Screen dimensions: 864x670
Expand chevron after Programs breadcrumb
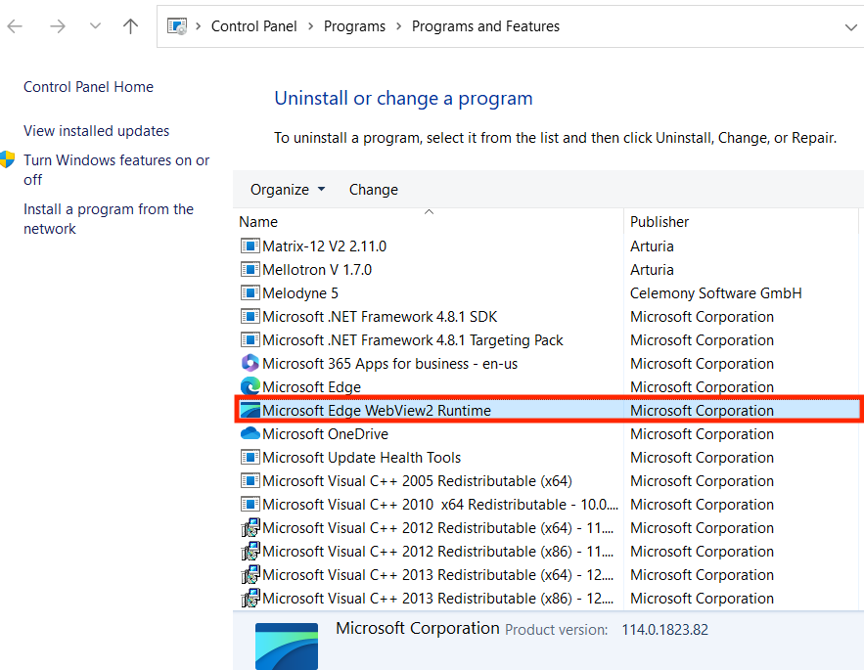coord(399,26)
